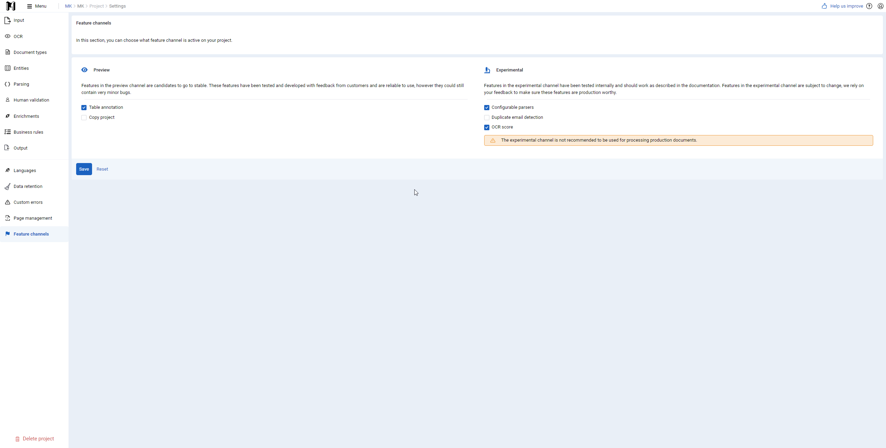886x448 pixels.
Task: Click the Preview channel eye icon
Action: (x=84, y=70)
